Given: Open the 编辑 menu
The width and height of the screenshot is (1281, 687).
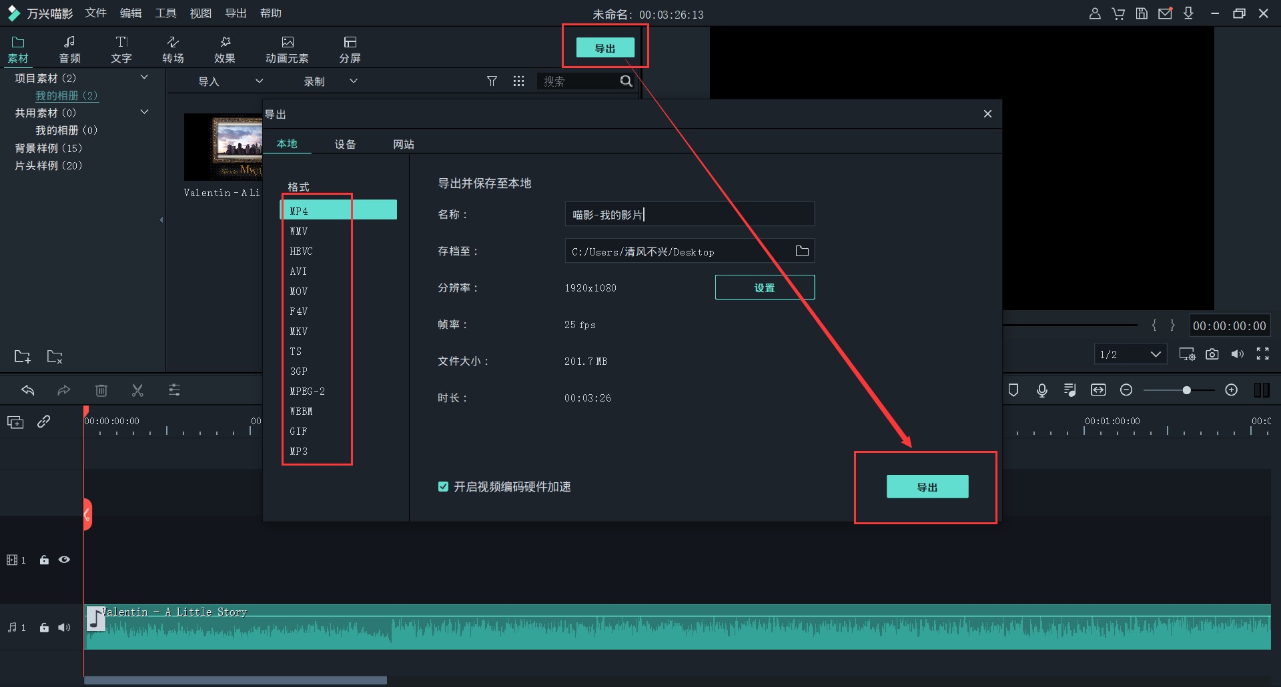Looking at the screenshot, I should pyautogui.click(x=131, y=13).
